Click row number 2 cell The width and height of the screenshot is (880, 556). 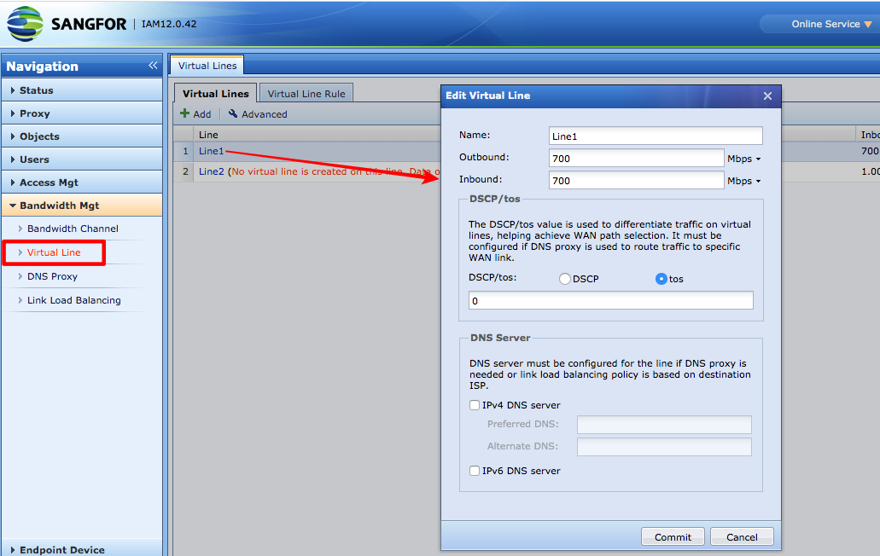pyautogui.click(x=184, y=171)
